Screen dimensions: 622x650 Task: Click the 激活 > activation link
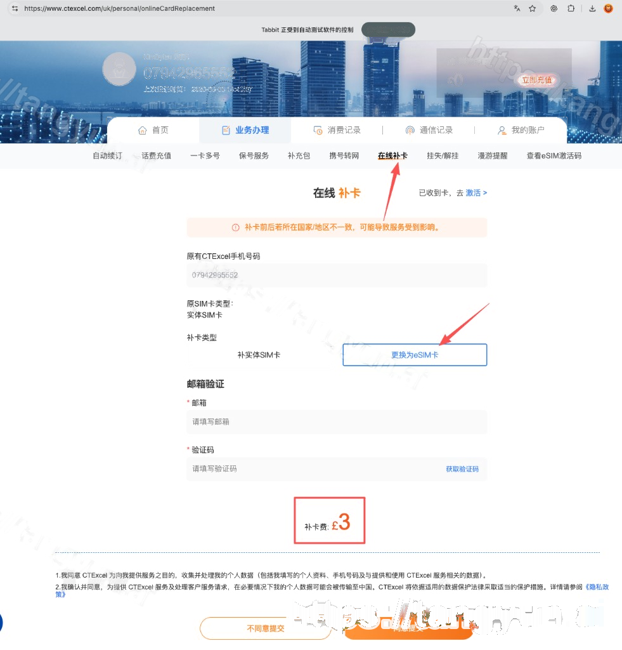[x=476, y=193]
